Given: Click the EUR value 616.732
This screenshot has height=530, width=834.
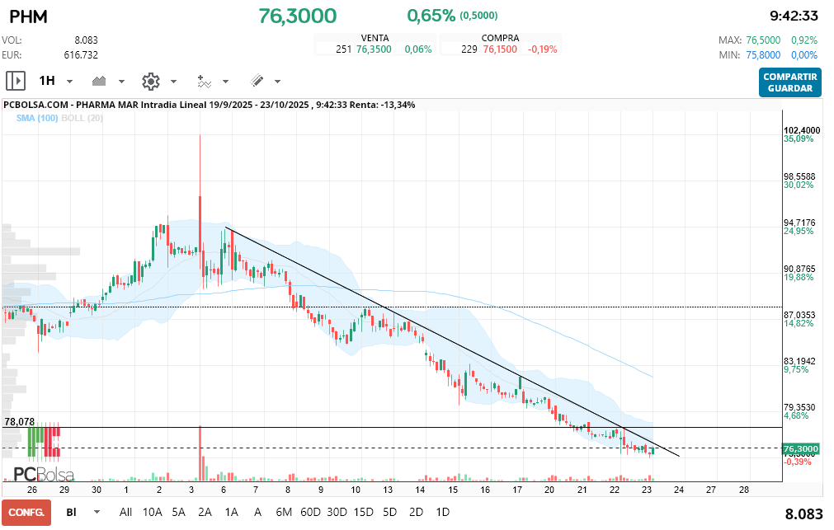Looking at the screenshot, I should (x=81, y=55).
